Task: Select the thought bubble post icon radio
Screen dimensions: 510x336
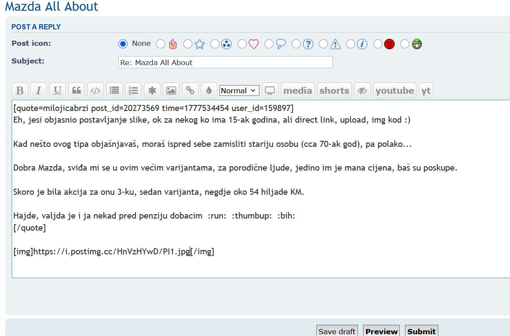Action: coord(269,44)
